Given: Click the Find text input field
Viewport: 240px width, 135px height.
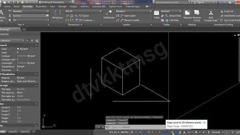Looking at the screenshot, I should 29,16.
